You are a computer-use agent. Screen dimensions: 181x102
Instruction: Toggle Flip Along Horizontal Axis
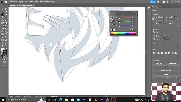[x=170, y=23]
